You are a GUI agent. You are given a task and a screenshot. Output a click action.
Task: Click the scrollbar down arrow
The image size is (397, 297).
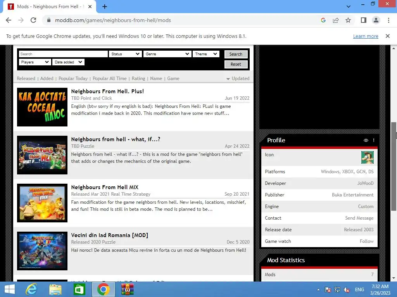[394, 278]
